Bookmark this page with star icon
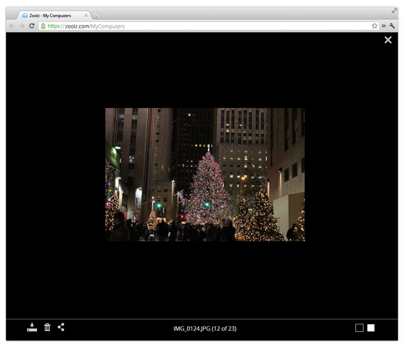Screen dimensions: 404x346 tap(374, 26)
